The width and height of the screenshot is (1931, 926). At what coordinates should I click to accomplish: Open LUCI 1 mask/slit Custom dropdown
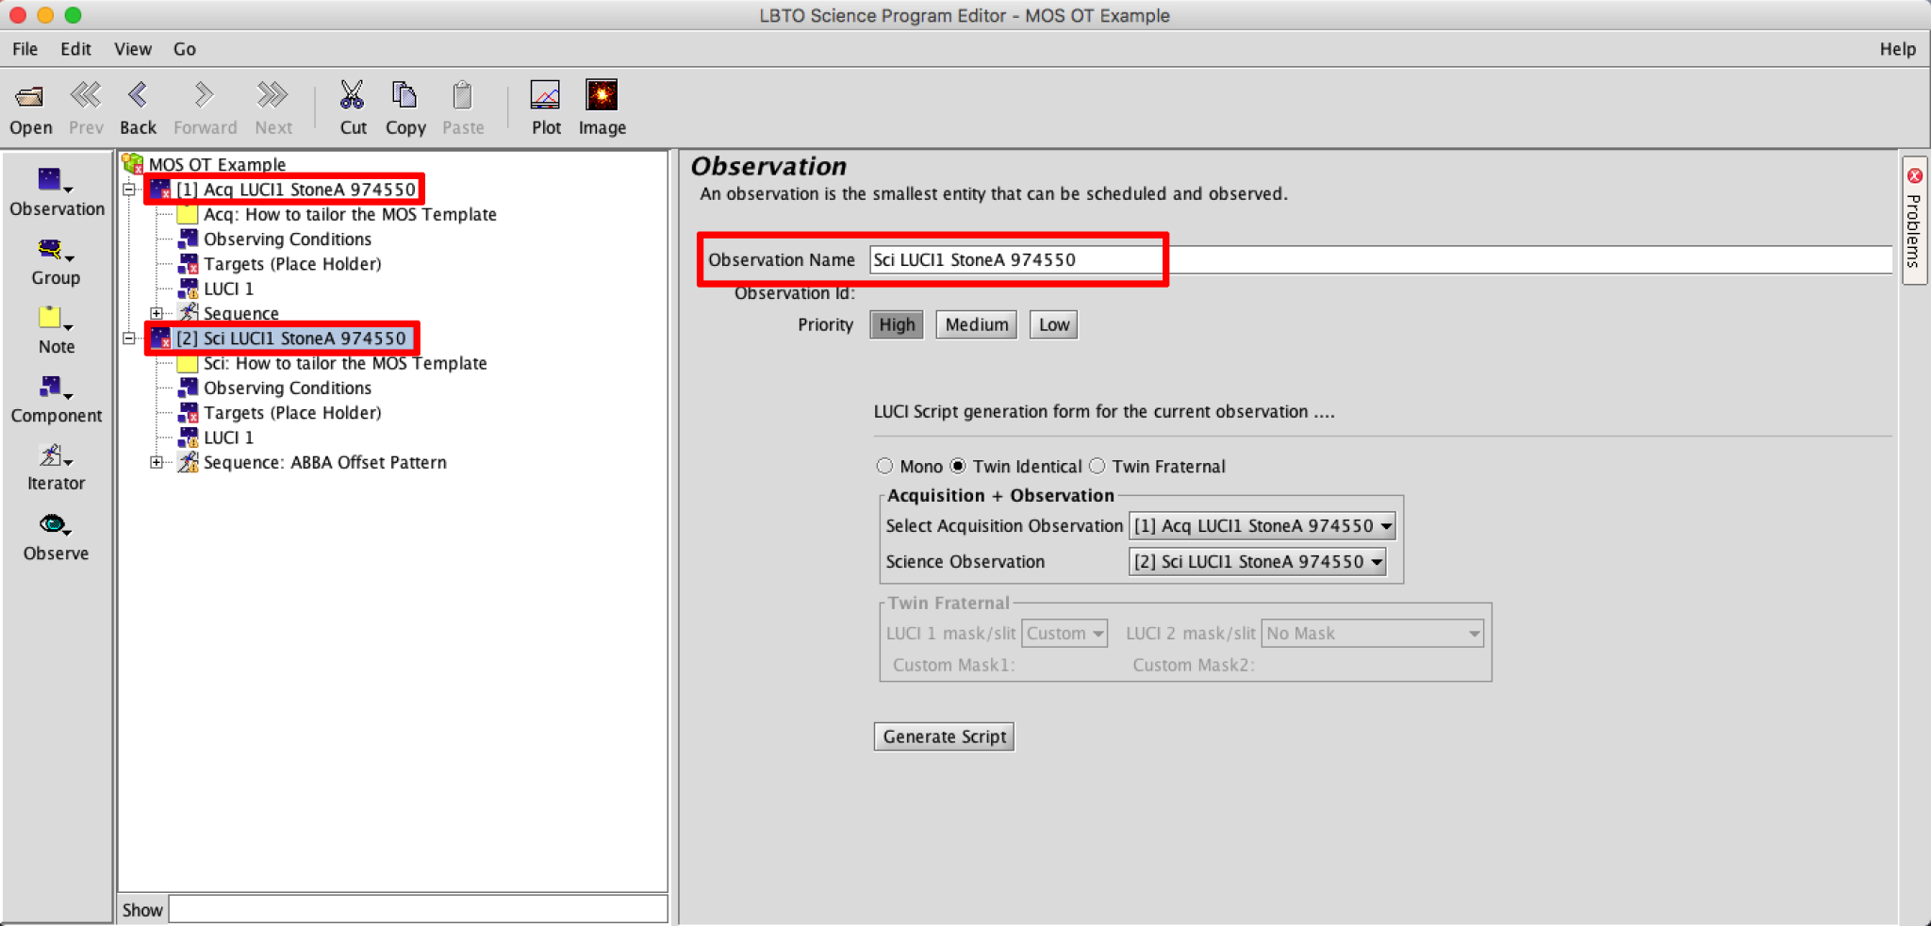pos(1065,634)
